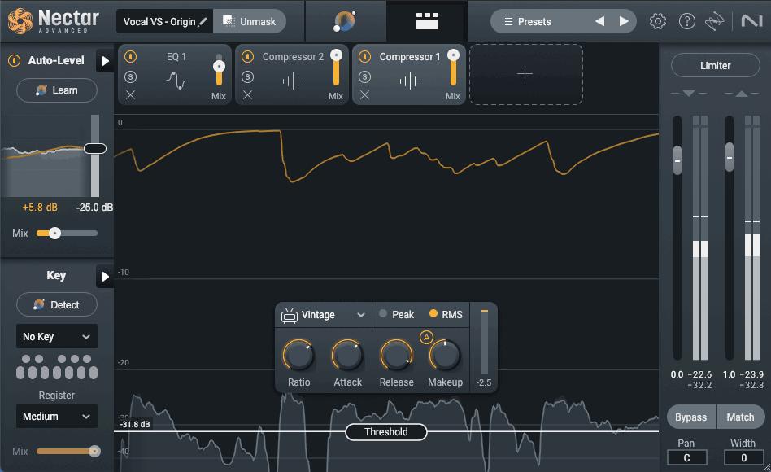Click the Key Detect button
The width and height of the screenshot is (771, 472).
[57, 304]
